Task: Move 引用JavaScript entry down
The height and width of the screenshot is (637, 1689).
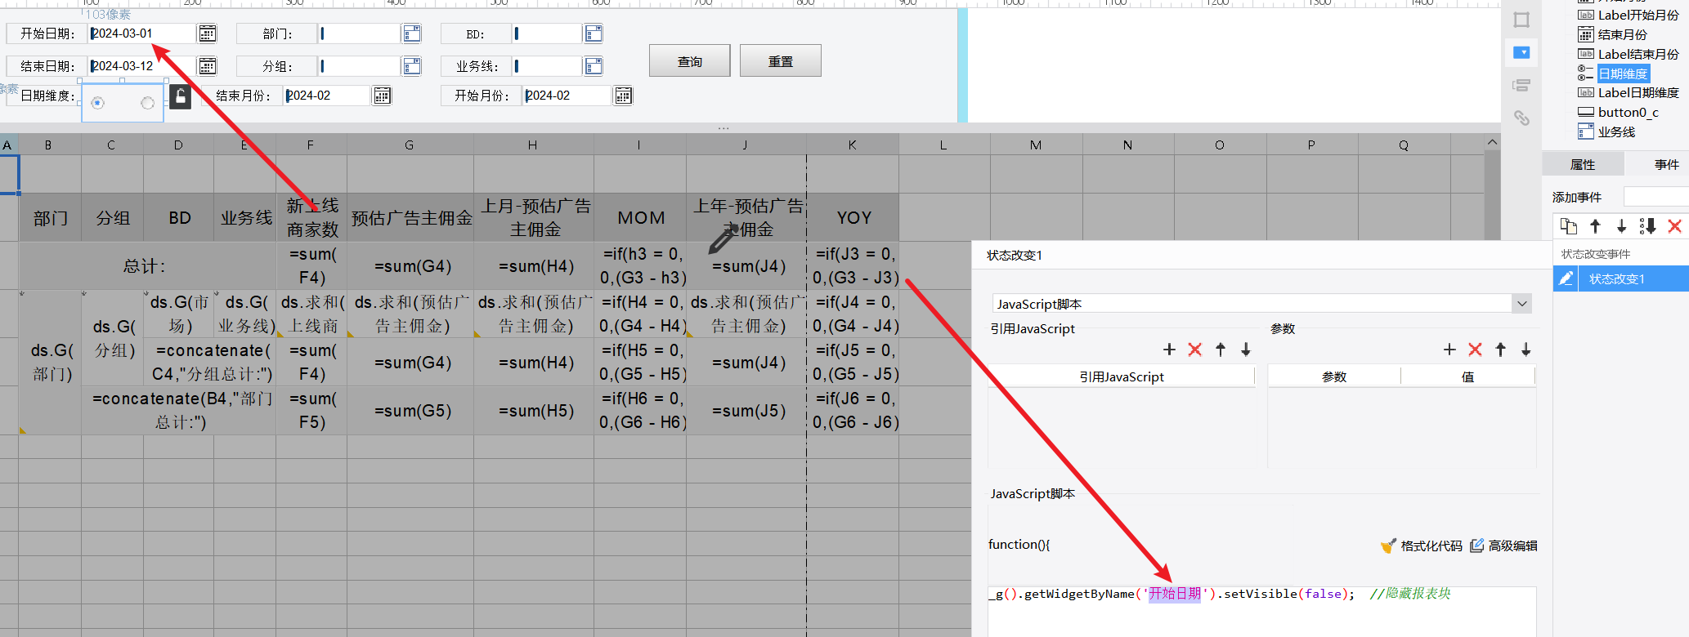Action: [1246, 350]
